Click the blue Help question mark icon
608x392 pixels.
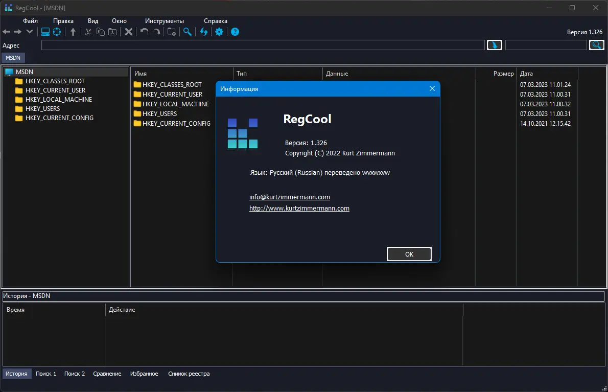[x=235, y=32]
